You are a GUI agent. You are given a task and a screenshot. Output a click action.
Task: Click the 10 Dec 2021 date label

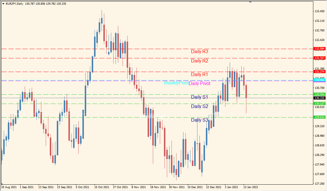point(195,187)
